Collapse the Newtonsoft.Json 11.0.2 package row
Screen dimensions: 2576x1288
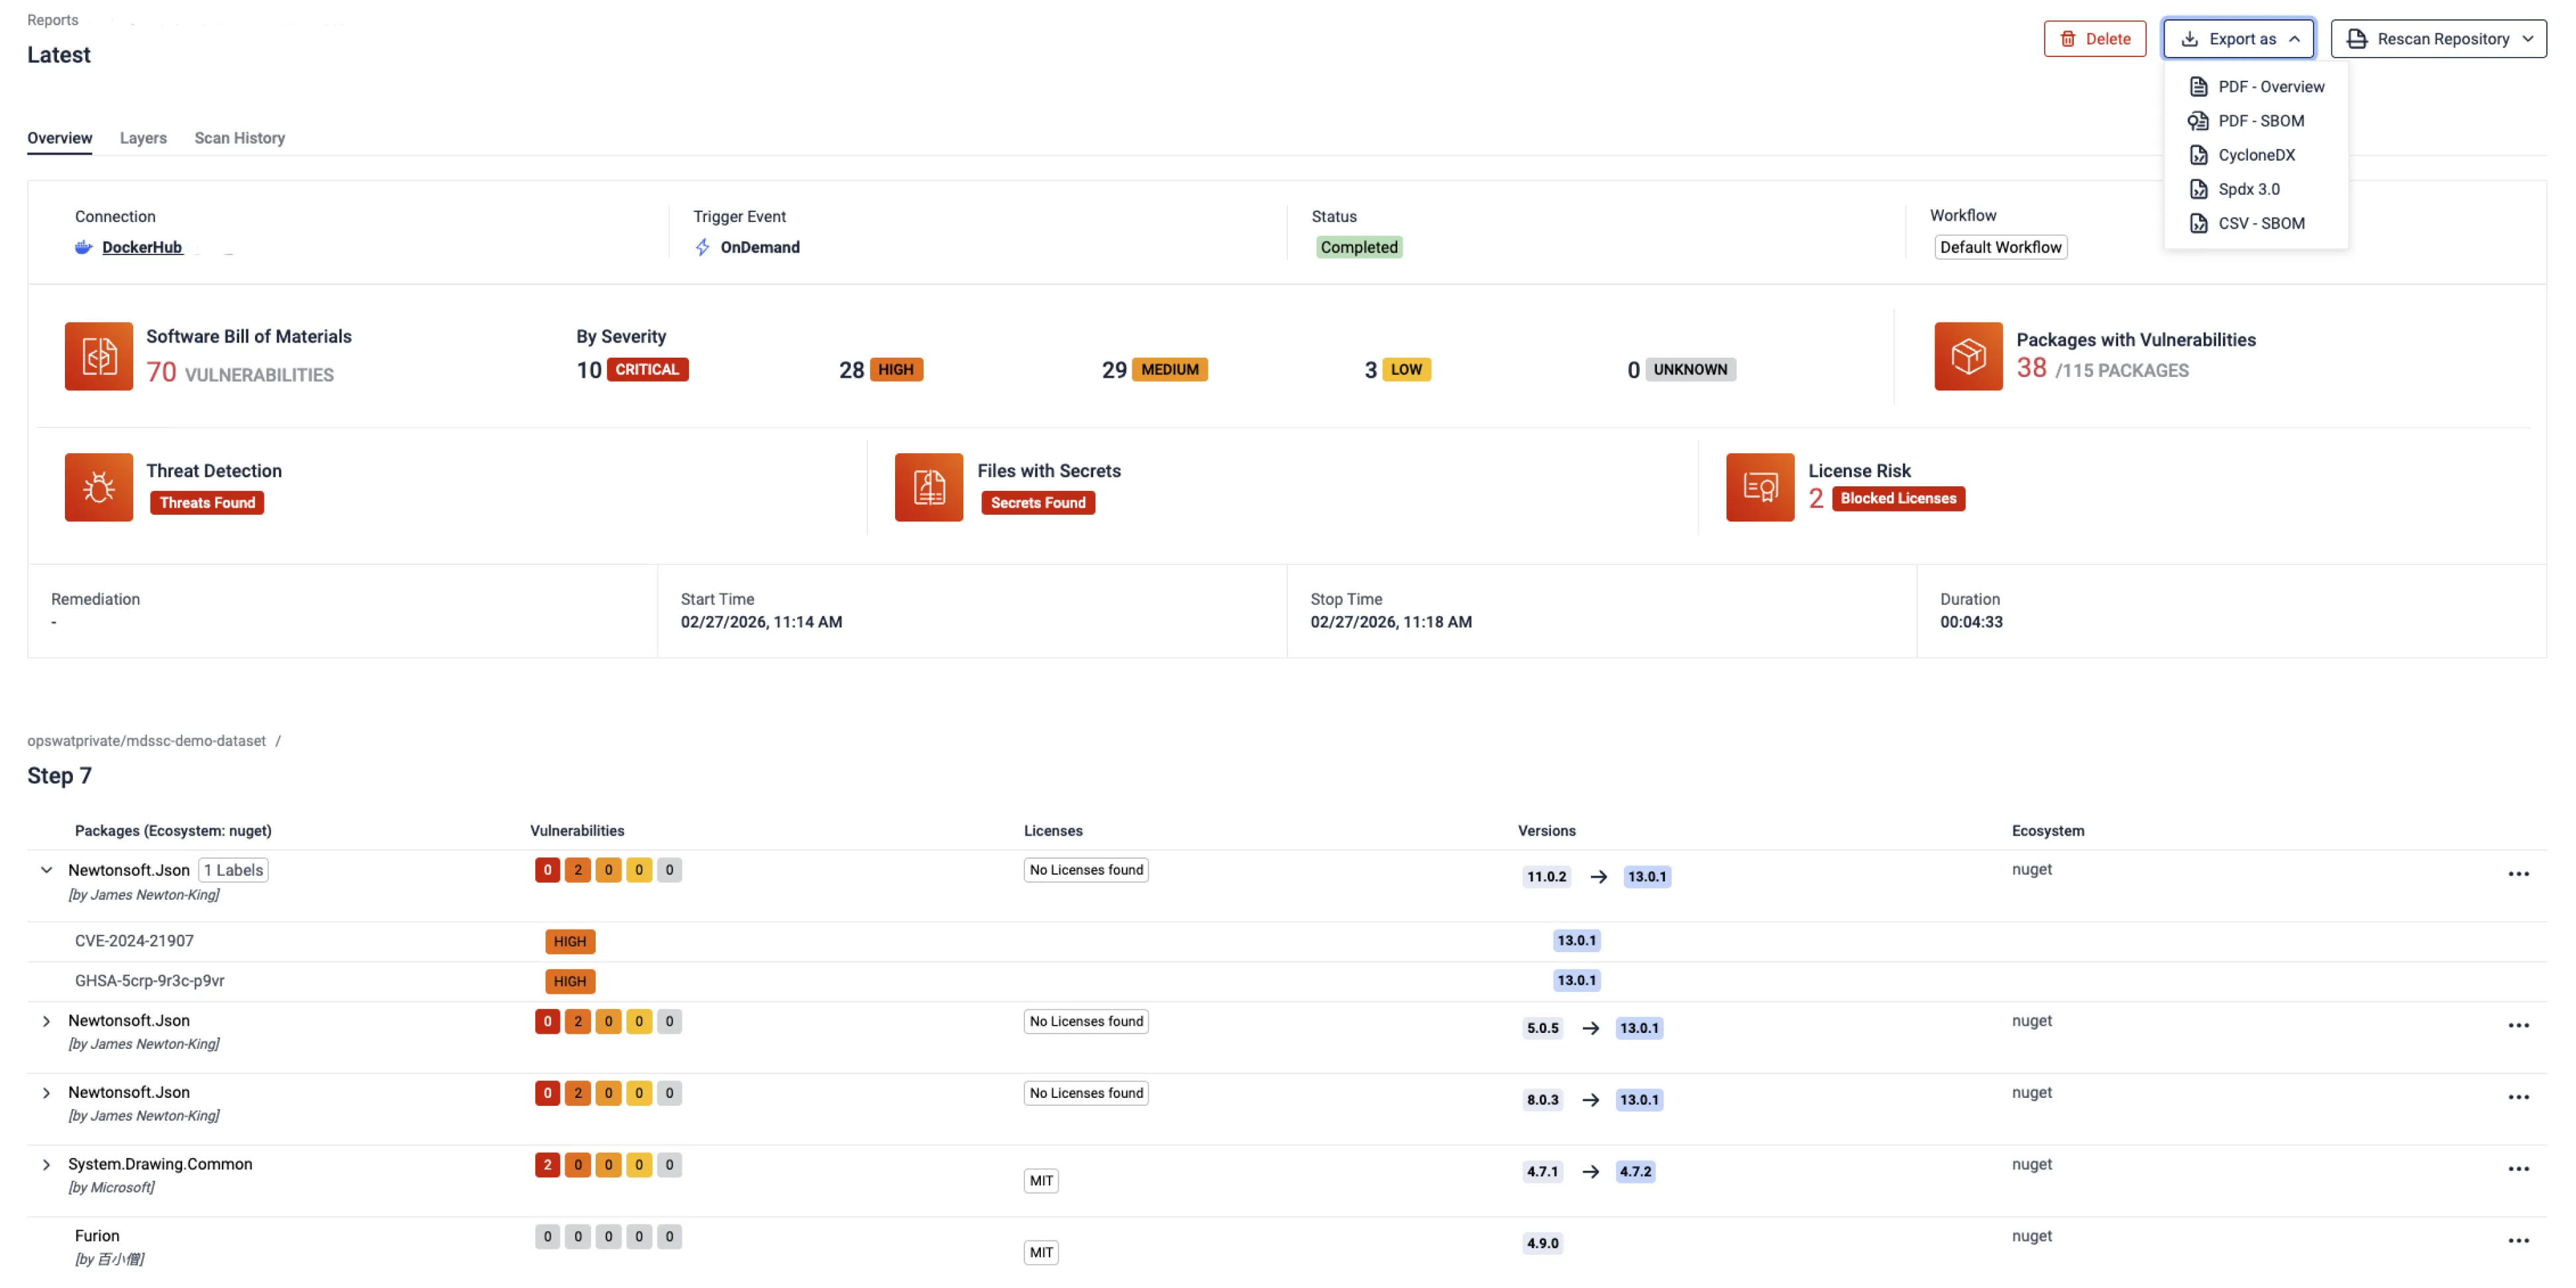tap(46, 870)
